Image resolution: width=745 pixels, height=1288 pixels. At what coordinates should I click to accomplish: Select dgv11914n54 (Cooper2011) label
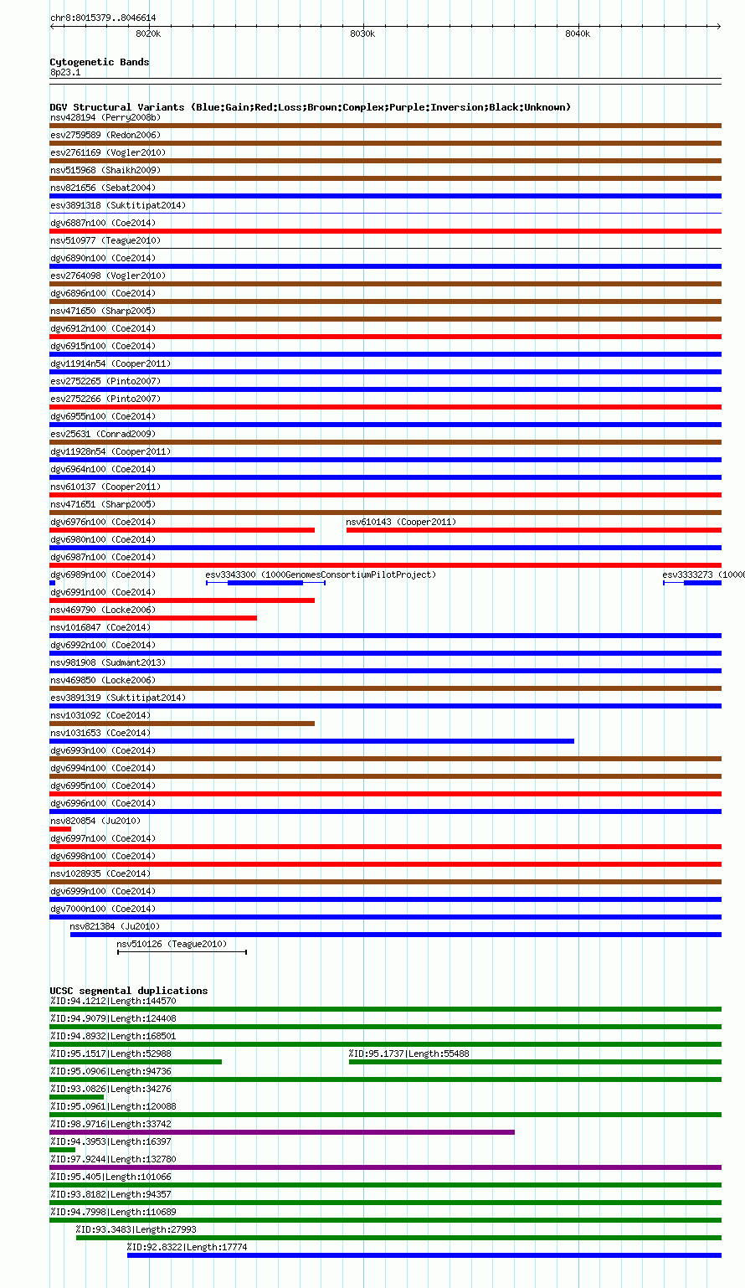pyautogui.click(x=110, y=363)
